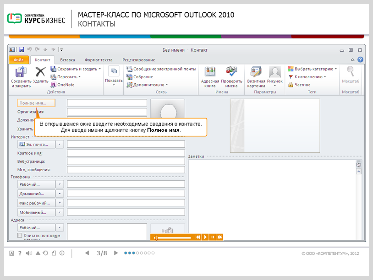Click the Рабочий phone button
The height and width of the screenshot is (280, 373).
click(36, 184)
